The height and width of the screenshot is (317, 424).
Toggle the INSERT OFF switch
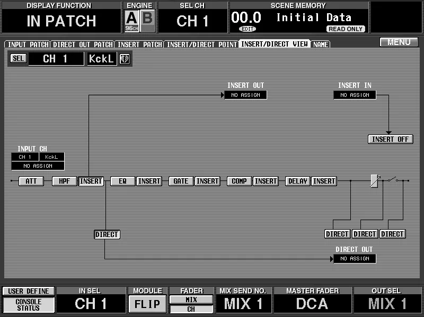(x=390, y=139)
